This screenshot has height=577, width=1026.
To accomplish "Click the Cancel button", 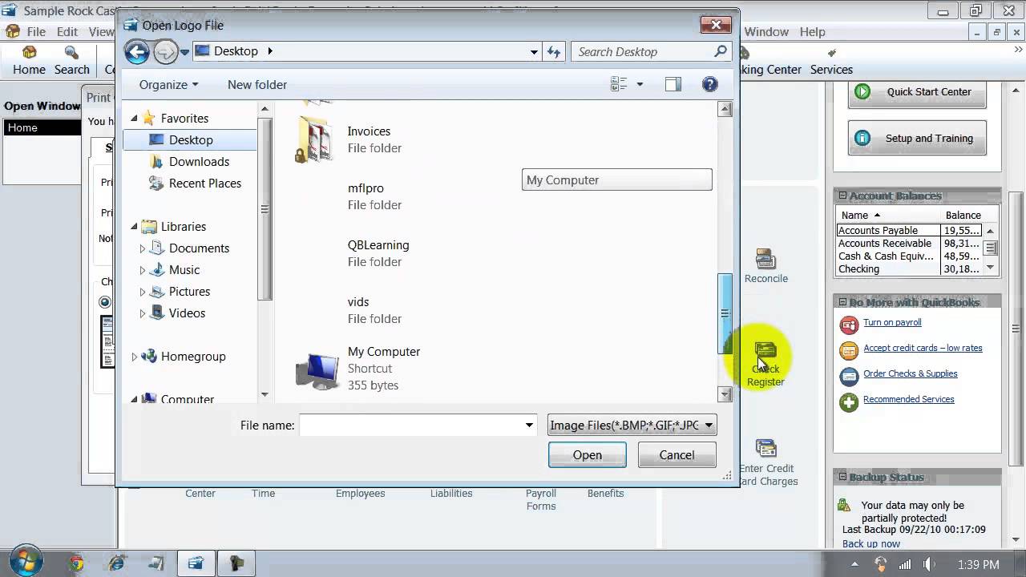I will pyautogui.click(x=677, y=455).
